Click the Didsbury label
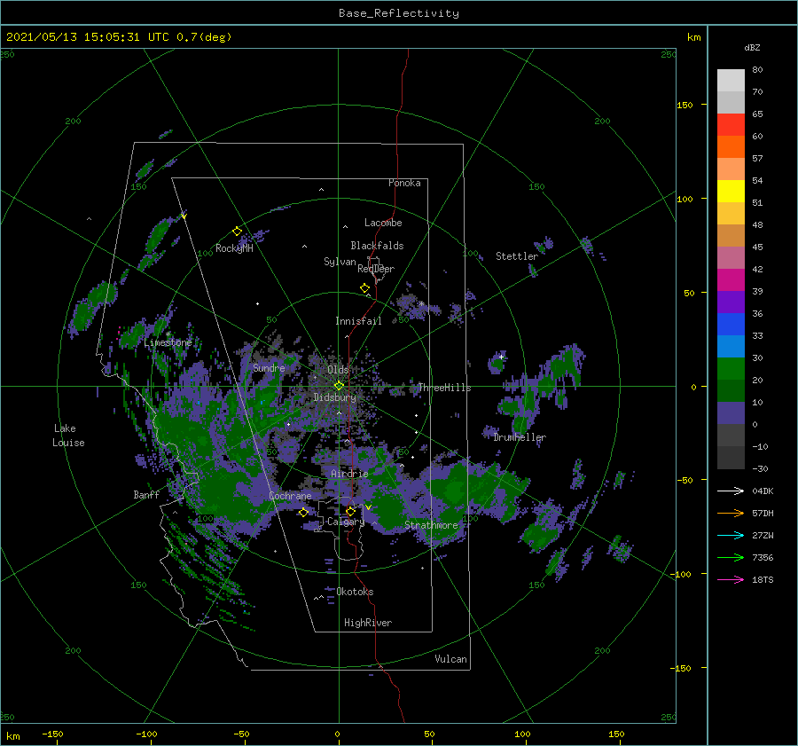798x746 pixels. pos(335,397)
